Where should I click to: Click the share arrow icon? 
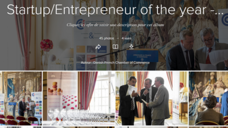(x=98, y=47)
